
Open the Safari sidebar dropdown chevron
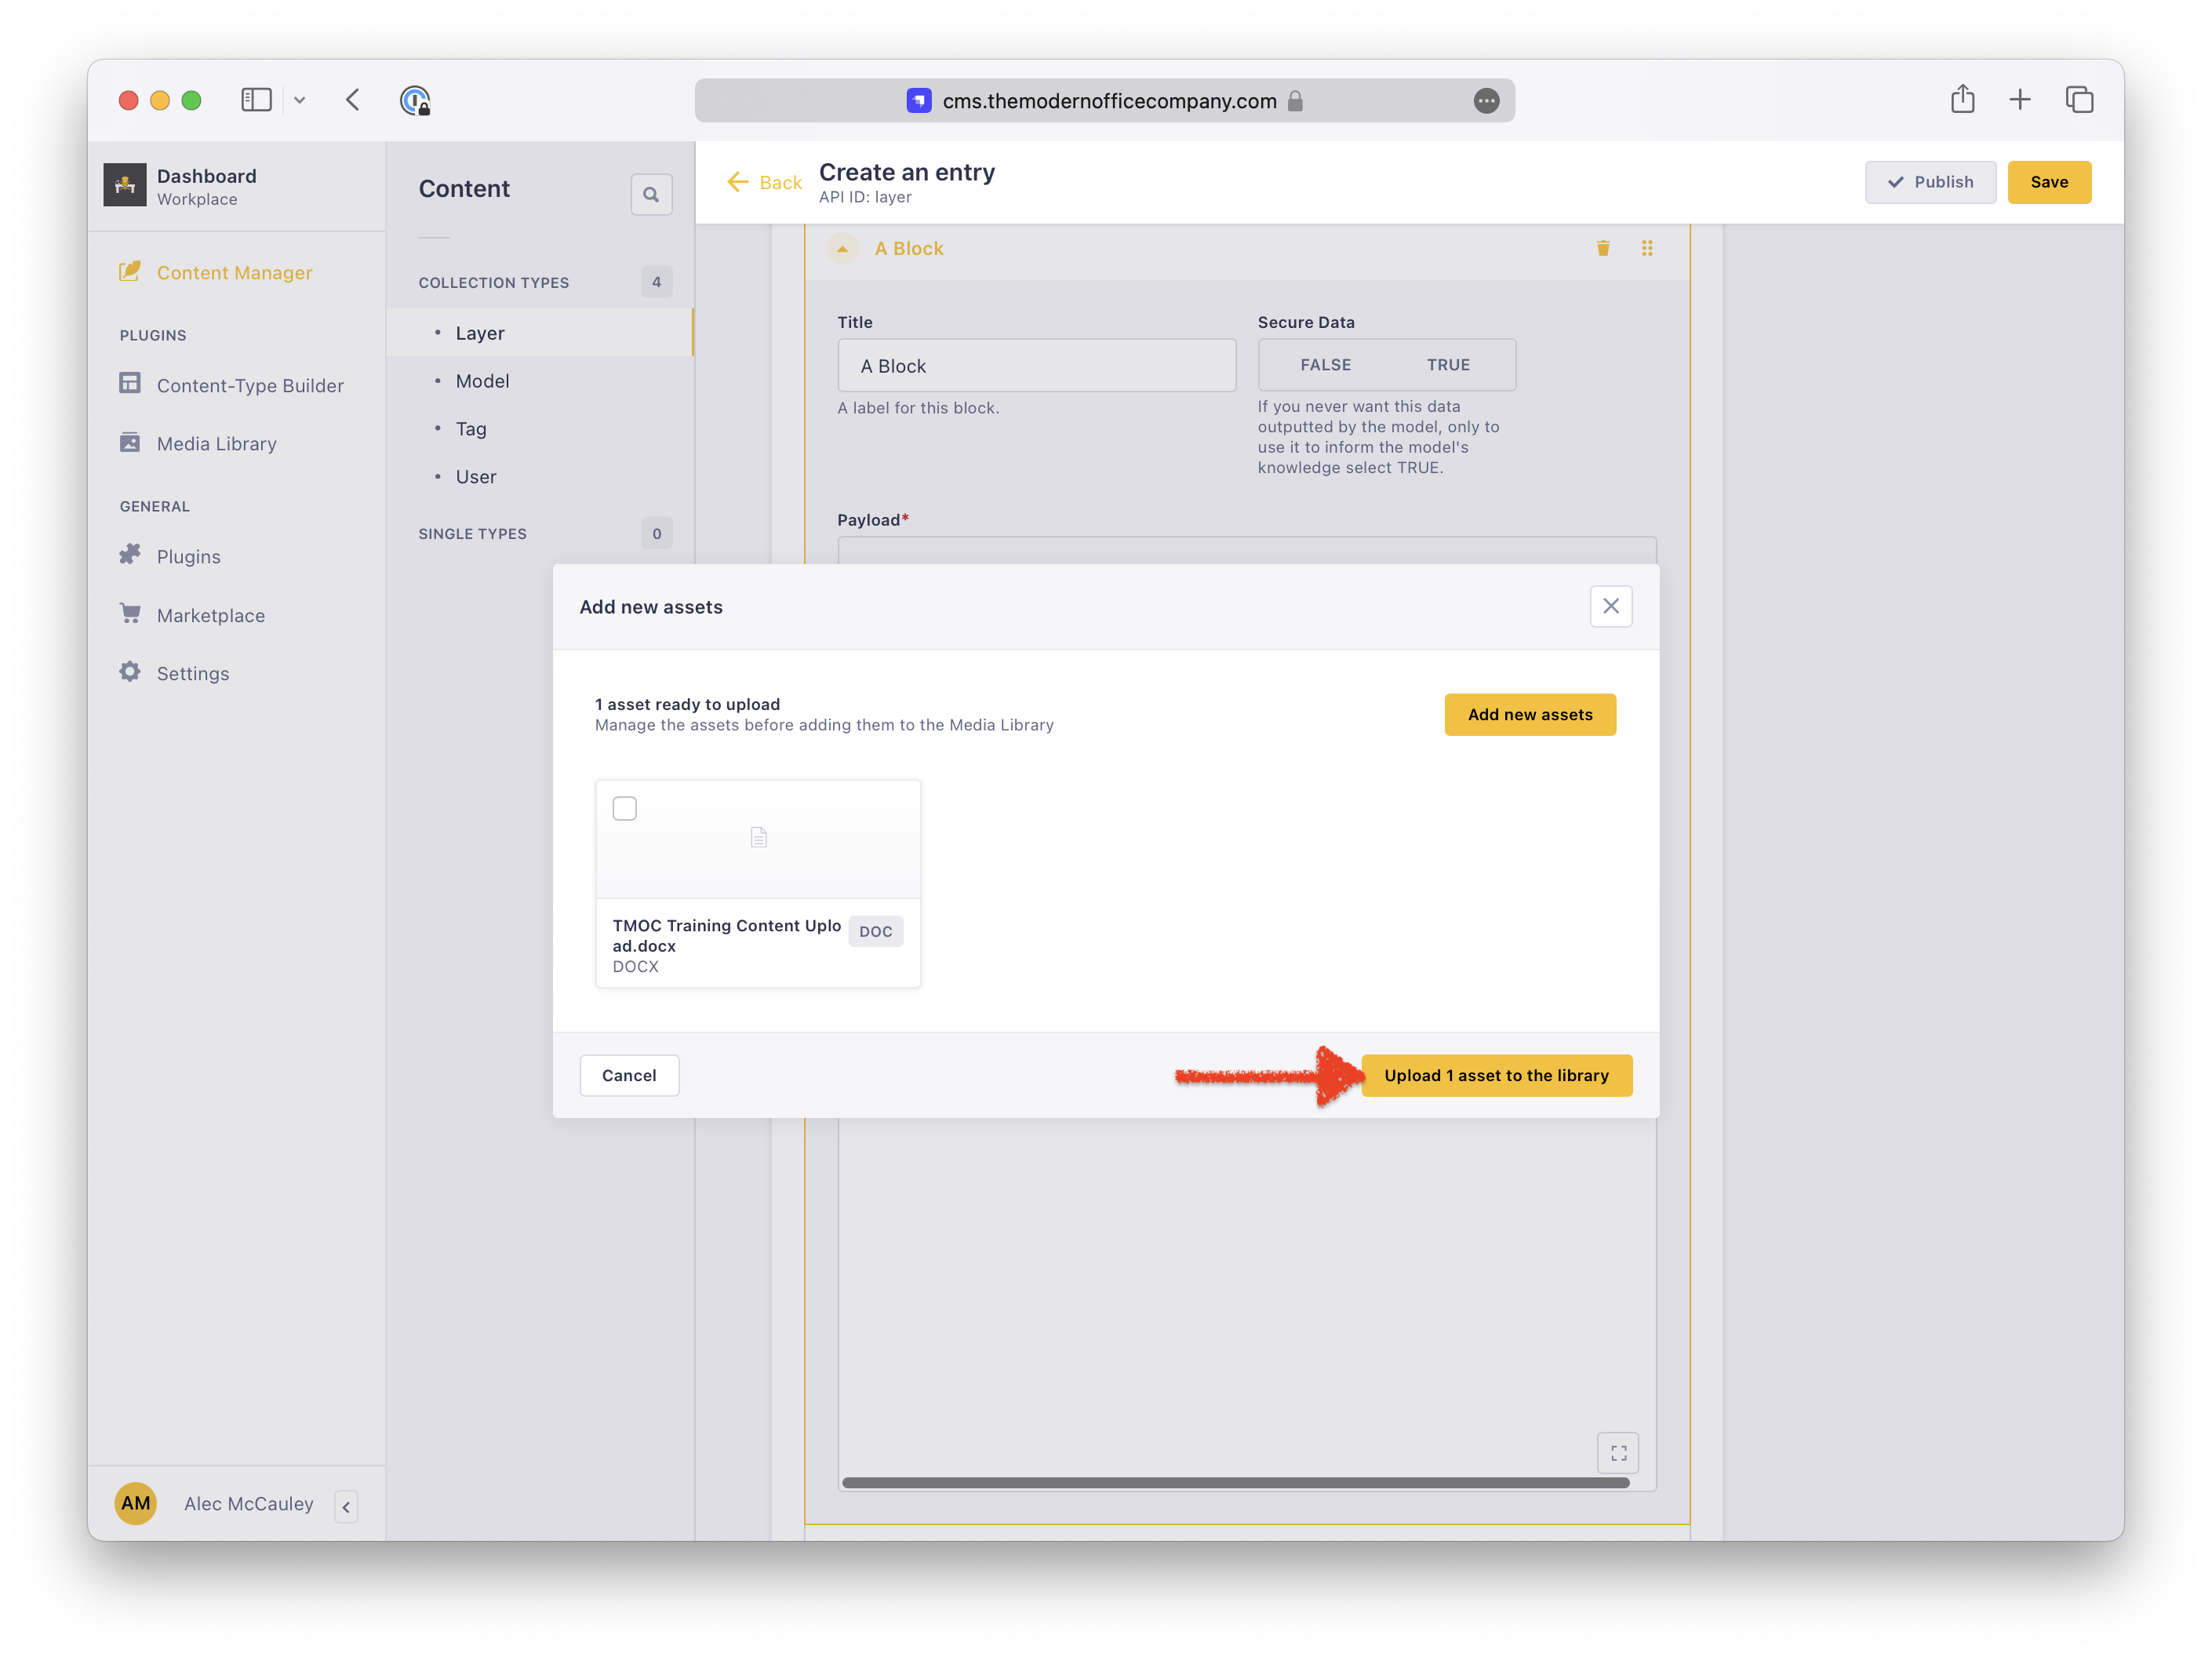[299, 100]
